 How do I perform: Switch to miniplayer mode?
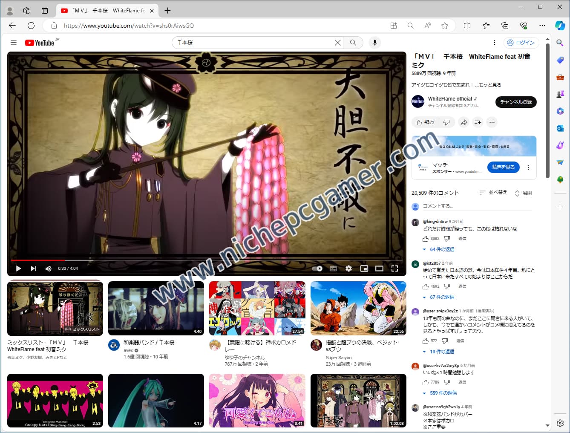pos(364,268)
